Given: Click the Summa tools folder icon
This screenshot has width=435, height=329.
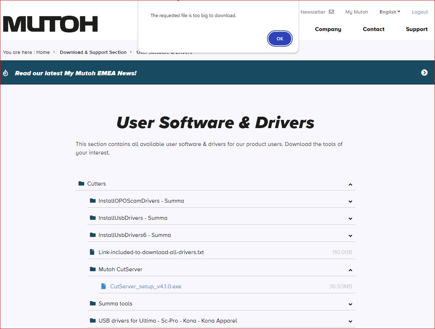Looking at the screenshot, I should 93,303.
